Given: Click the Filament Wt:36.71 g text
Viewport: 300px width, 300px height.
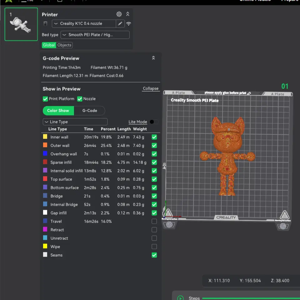Looking at the screenshot, I should tap(109, 67).
